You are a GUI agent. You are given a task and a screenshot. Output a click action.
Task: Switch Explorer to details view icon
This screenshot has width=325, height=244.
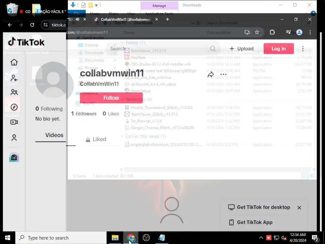point(305,176)
